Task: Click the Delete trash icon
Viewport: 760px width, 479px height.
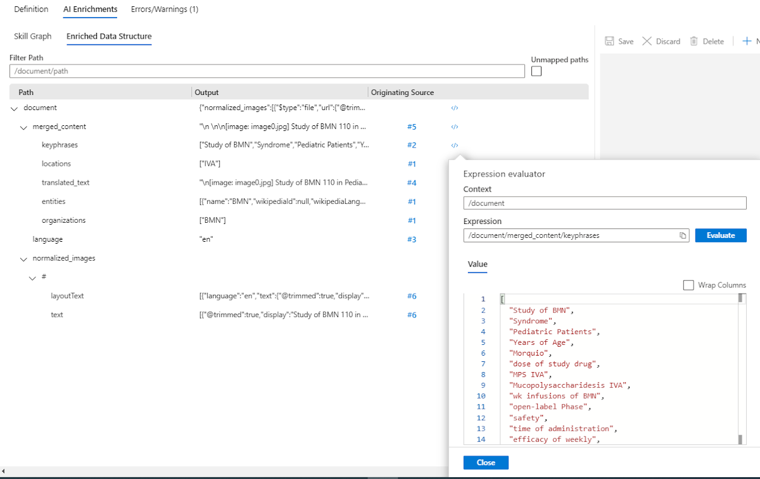Action: (694, 41)
